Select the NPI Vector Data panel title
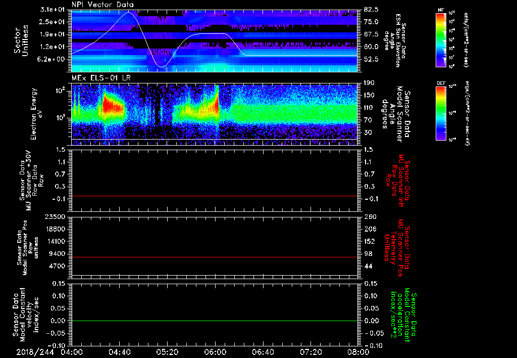517x358 pixels. [102, 5]
